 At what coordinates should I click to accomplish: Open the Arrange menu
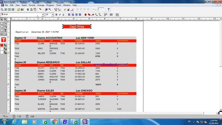click(41, 5)
